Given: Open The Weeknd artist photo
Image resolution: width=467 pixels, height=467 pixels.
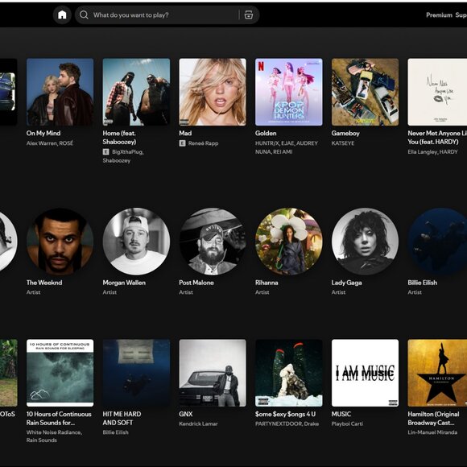Looking at the screenshot, I should (60, 242).
